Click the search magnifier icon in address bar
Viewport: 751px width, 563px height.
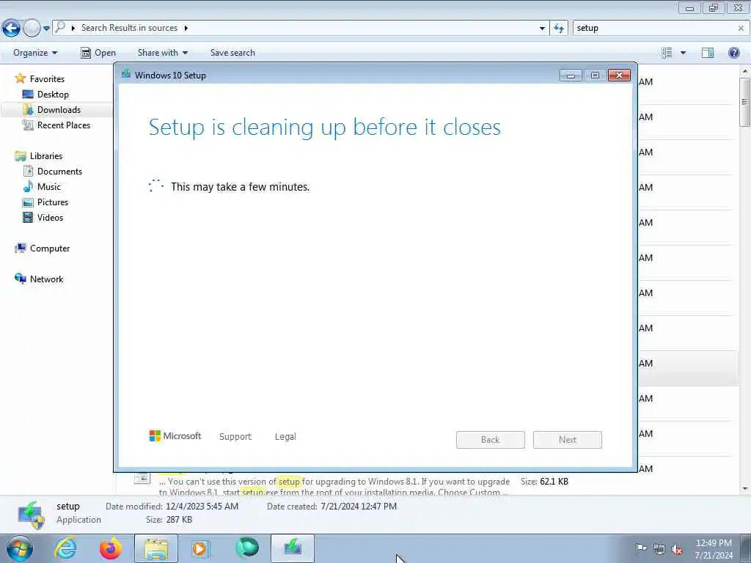[x=60, y=27]
